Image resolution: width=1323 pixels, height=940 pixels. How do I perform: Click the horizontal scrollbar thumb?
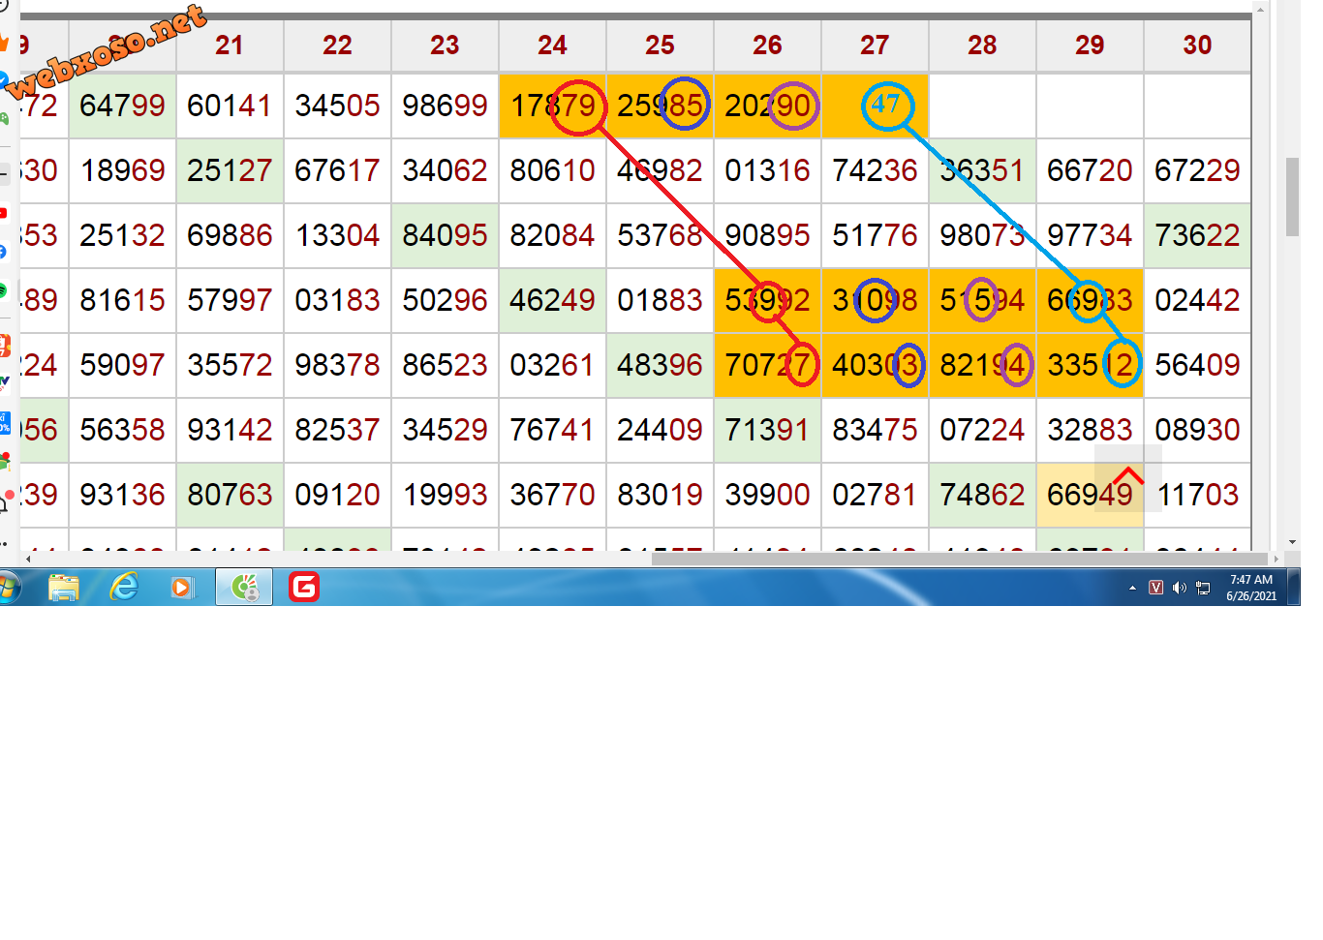(x=959, y=559)
